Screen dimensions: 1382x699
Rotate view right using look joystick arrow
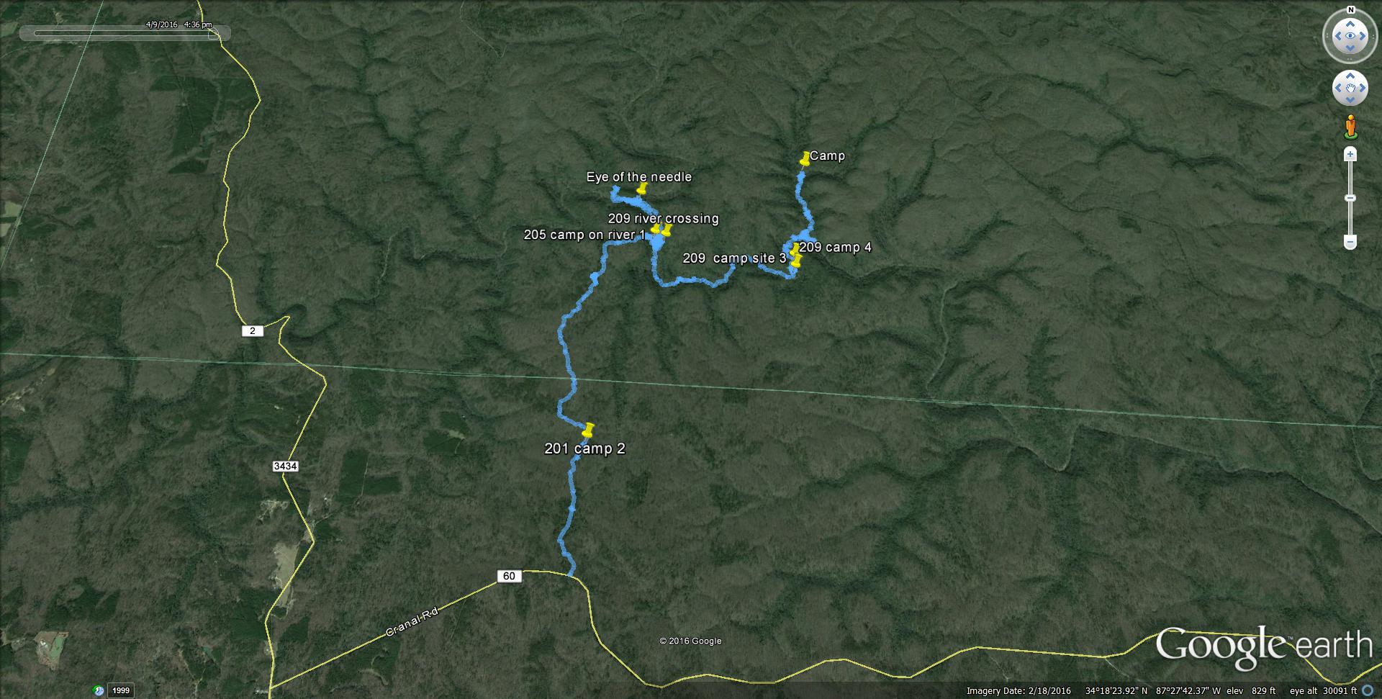[1363, 36]
